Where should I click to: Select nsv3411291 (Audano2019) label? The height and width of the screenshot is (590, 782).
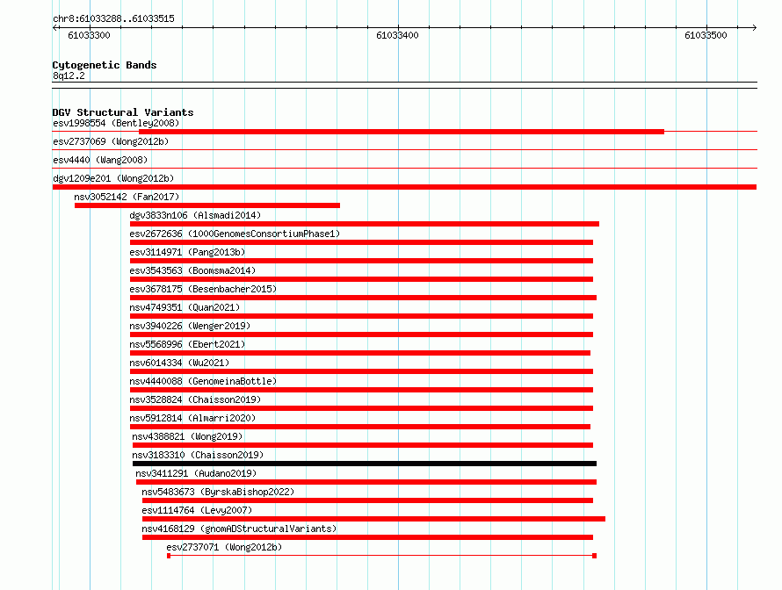[x=196, y=473]
